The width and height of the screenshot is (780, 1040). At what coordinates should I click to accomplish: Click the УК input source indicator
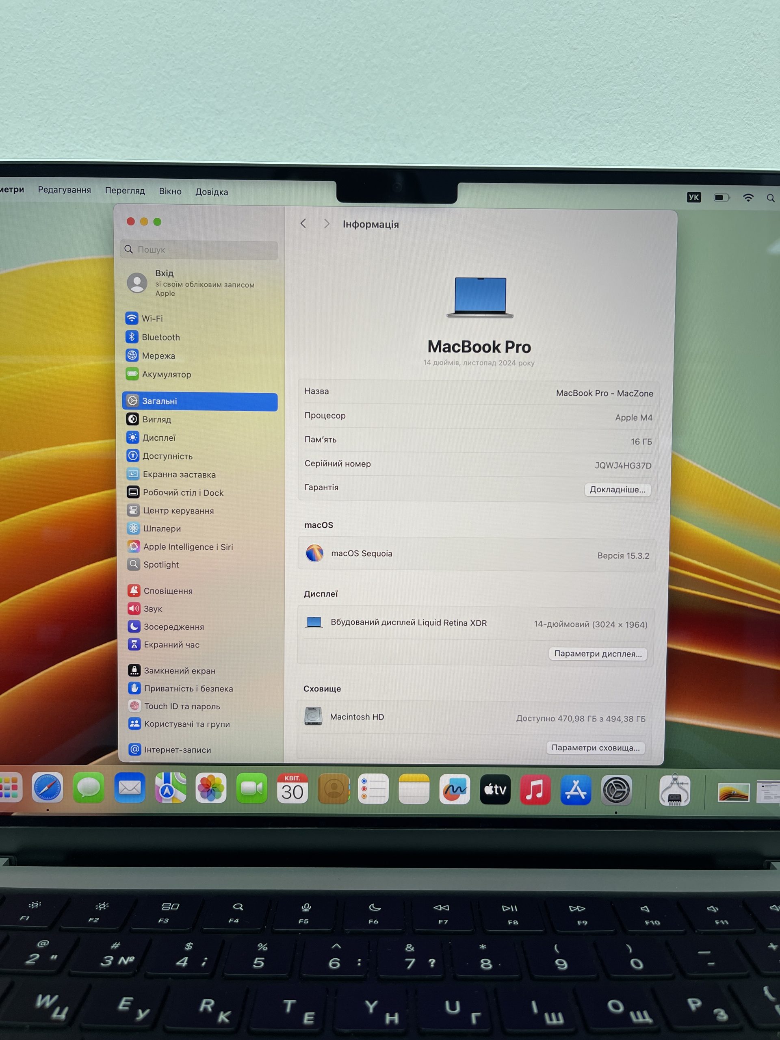pos(693,197)
